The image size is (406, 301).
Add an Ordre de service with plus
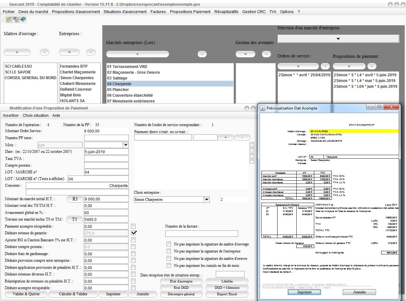pyautogui.click(x=298, y=66)
